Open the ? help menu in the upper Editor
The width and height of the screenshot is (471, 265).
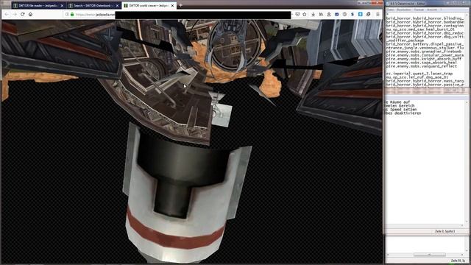[x=441, y=10]
